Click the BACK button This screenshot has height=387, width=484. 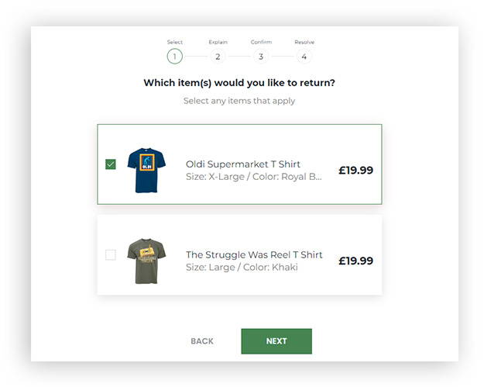point(202,341)
